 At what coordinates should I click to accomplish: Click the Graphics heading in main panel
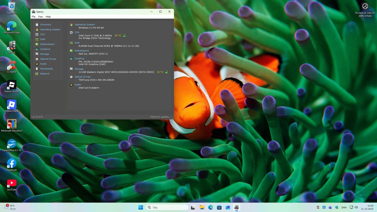pos(79,58)
